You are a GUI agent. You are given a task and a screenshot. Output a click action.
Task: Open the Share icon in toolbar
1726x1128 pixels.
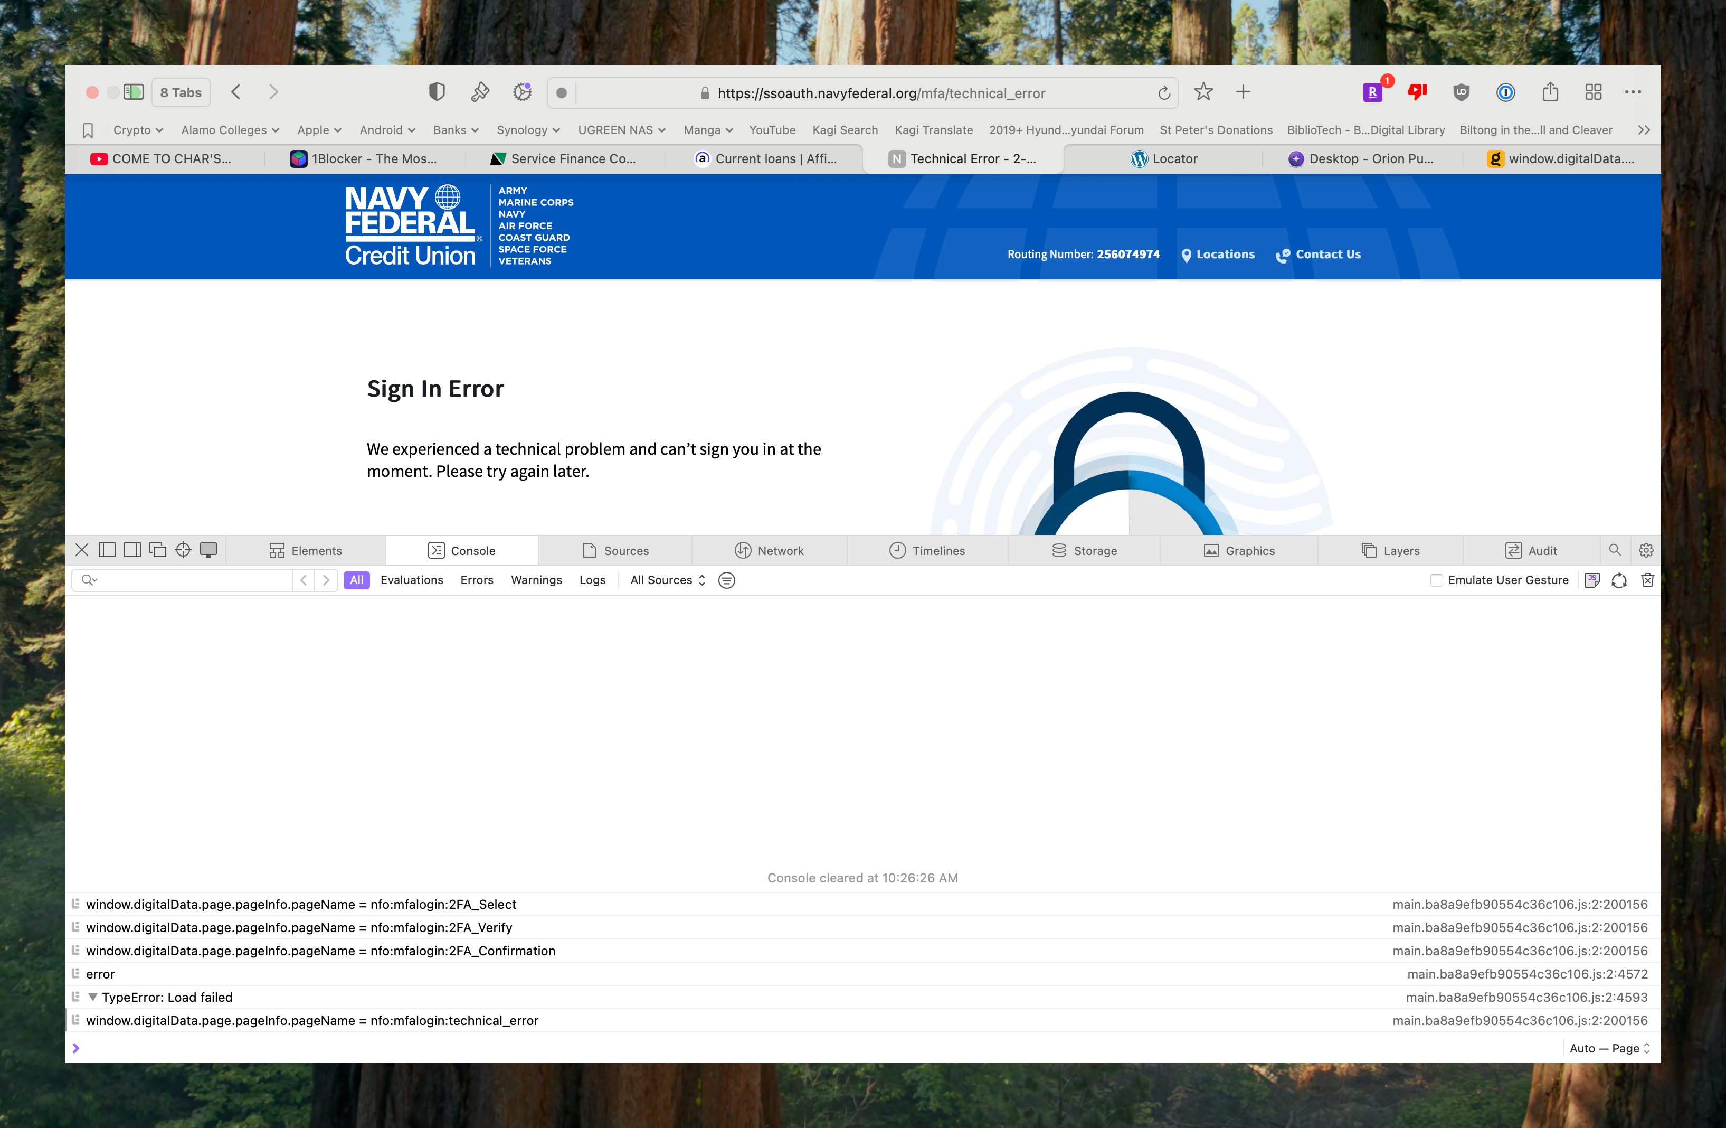(1550, 92)
